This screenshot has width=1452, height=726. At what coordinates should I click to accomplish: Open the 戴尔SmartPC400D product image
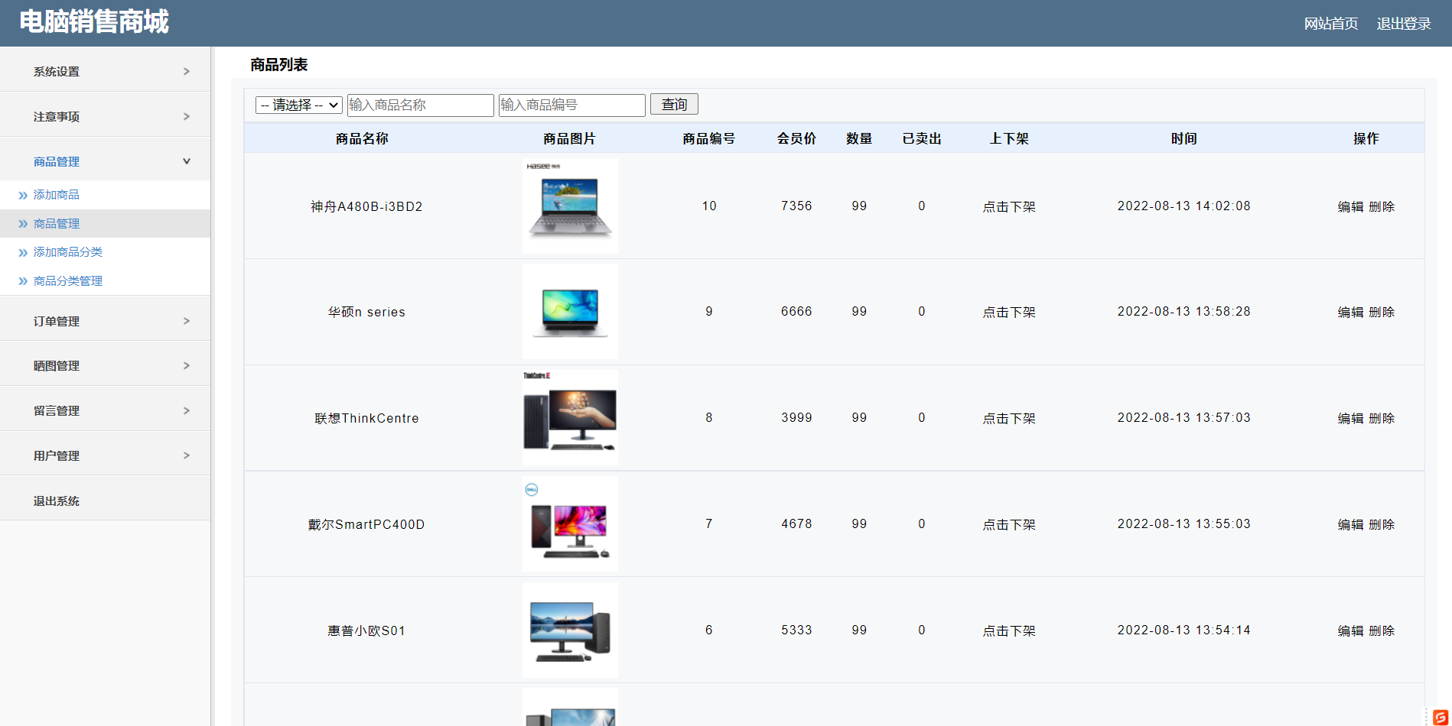click(x=570, y=523)
